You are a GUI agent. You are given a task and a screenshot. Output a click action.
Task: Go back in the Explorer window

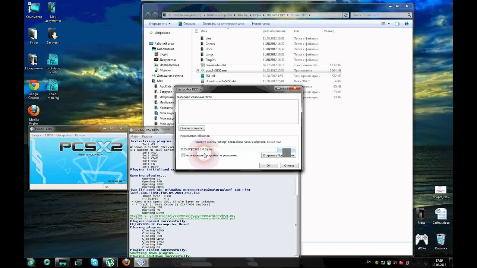[148, 15]
